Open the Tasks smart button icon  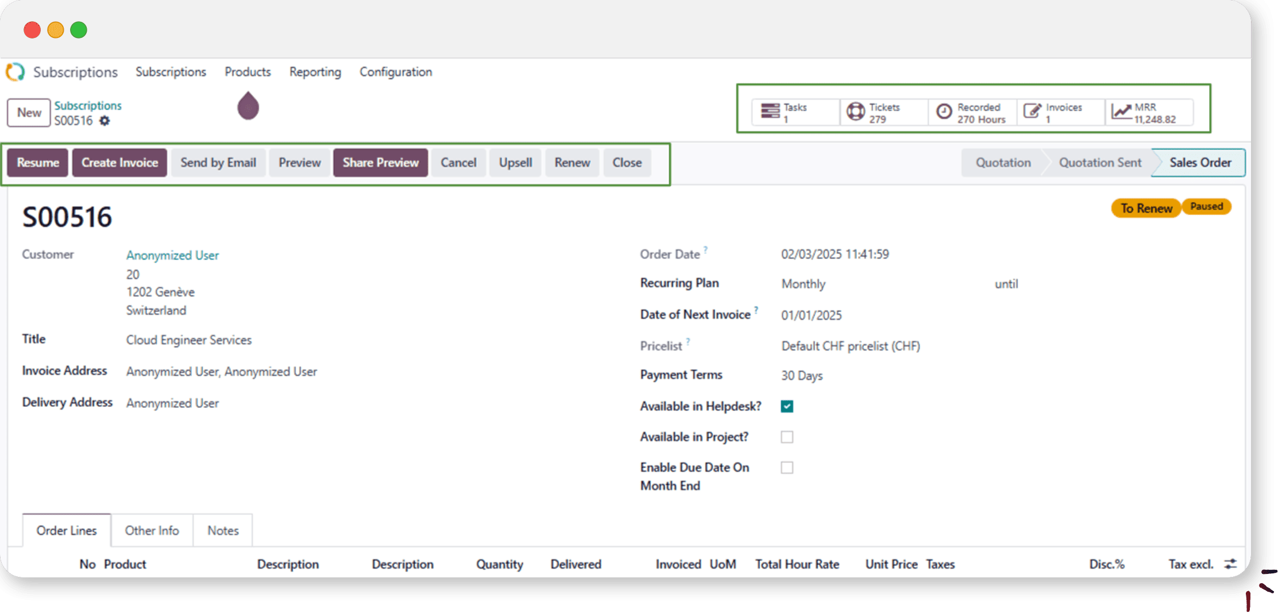pos(770,111)
